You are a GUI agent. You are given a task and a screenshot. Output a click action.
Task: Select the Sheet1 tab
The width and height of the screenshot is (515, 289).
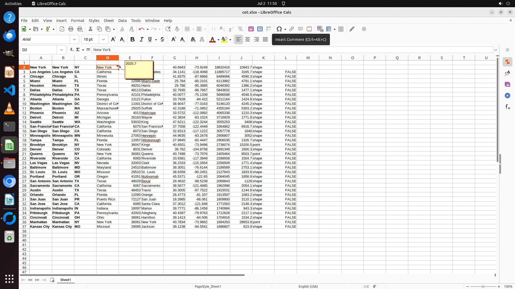coord(65,280)
